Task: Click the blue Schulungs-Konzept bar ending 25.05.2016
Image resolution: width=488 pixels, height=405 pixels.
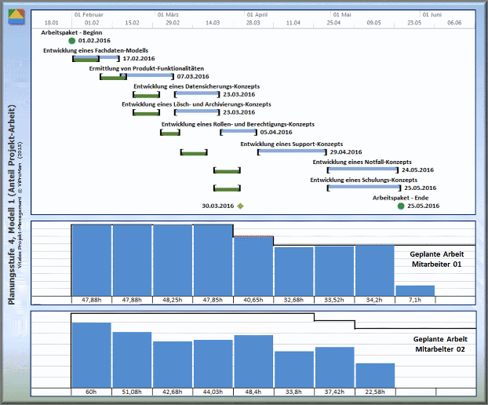Action: click(362, 188)
